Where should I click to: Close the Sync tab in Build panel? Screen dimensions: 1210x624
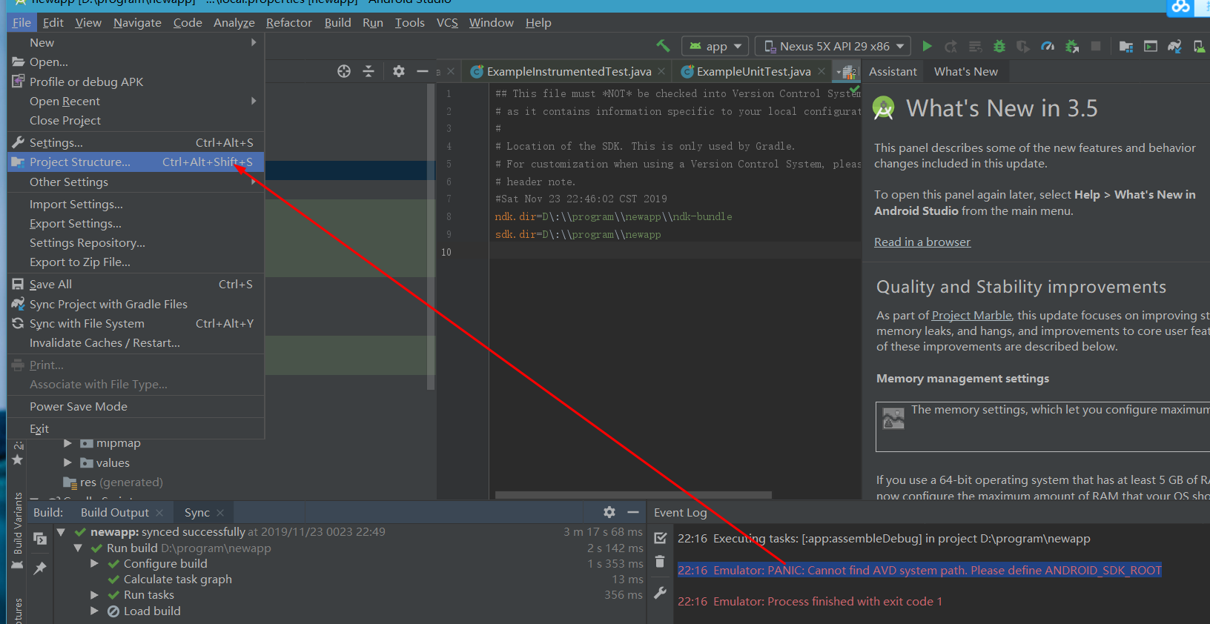[x=220, y=513]
